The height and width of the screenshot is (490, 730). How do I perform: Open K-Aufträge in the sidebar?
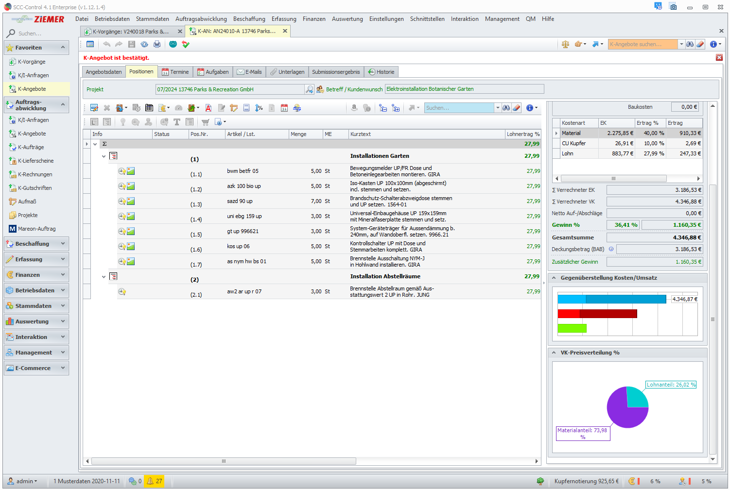click(x=31, y=147)
